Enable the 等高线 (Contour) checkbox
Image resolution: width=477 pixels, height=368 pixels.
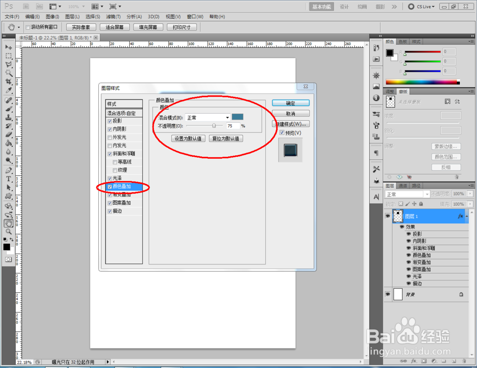coord(114,162)
